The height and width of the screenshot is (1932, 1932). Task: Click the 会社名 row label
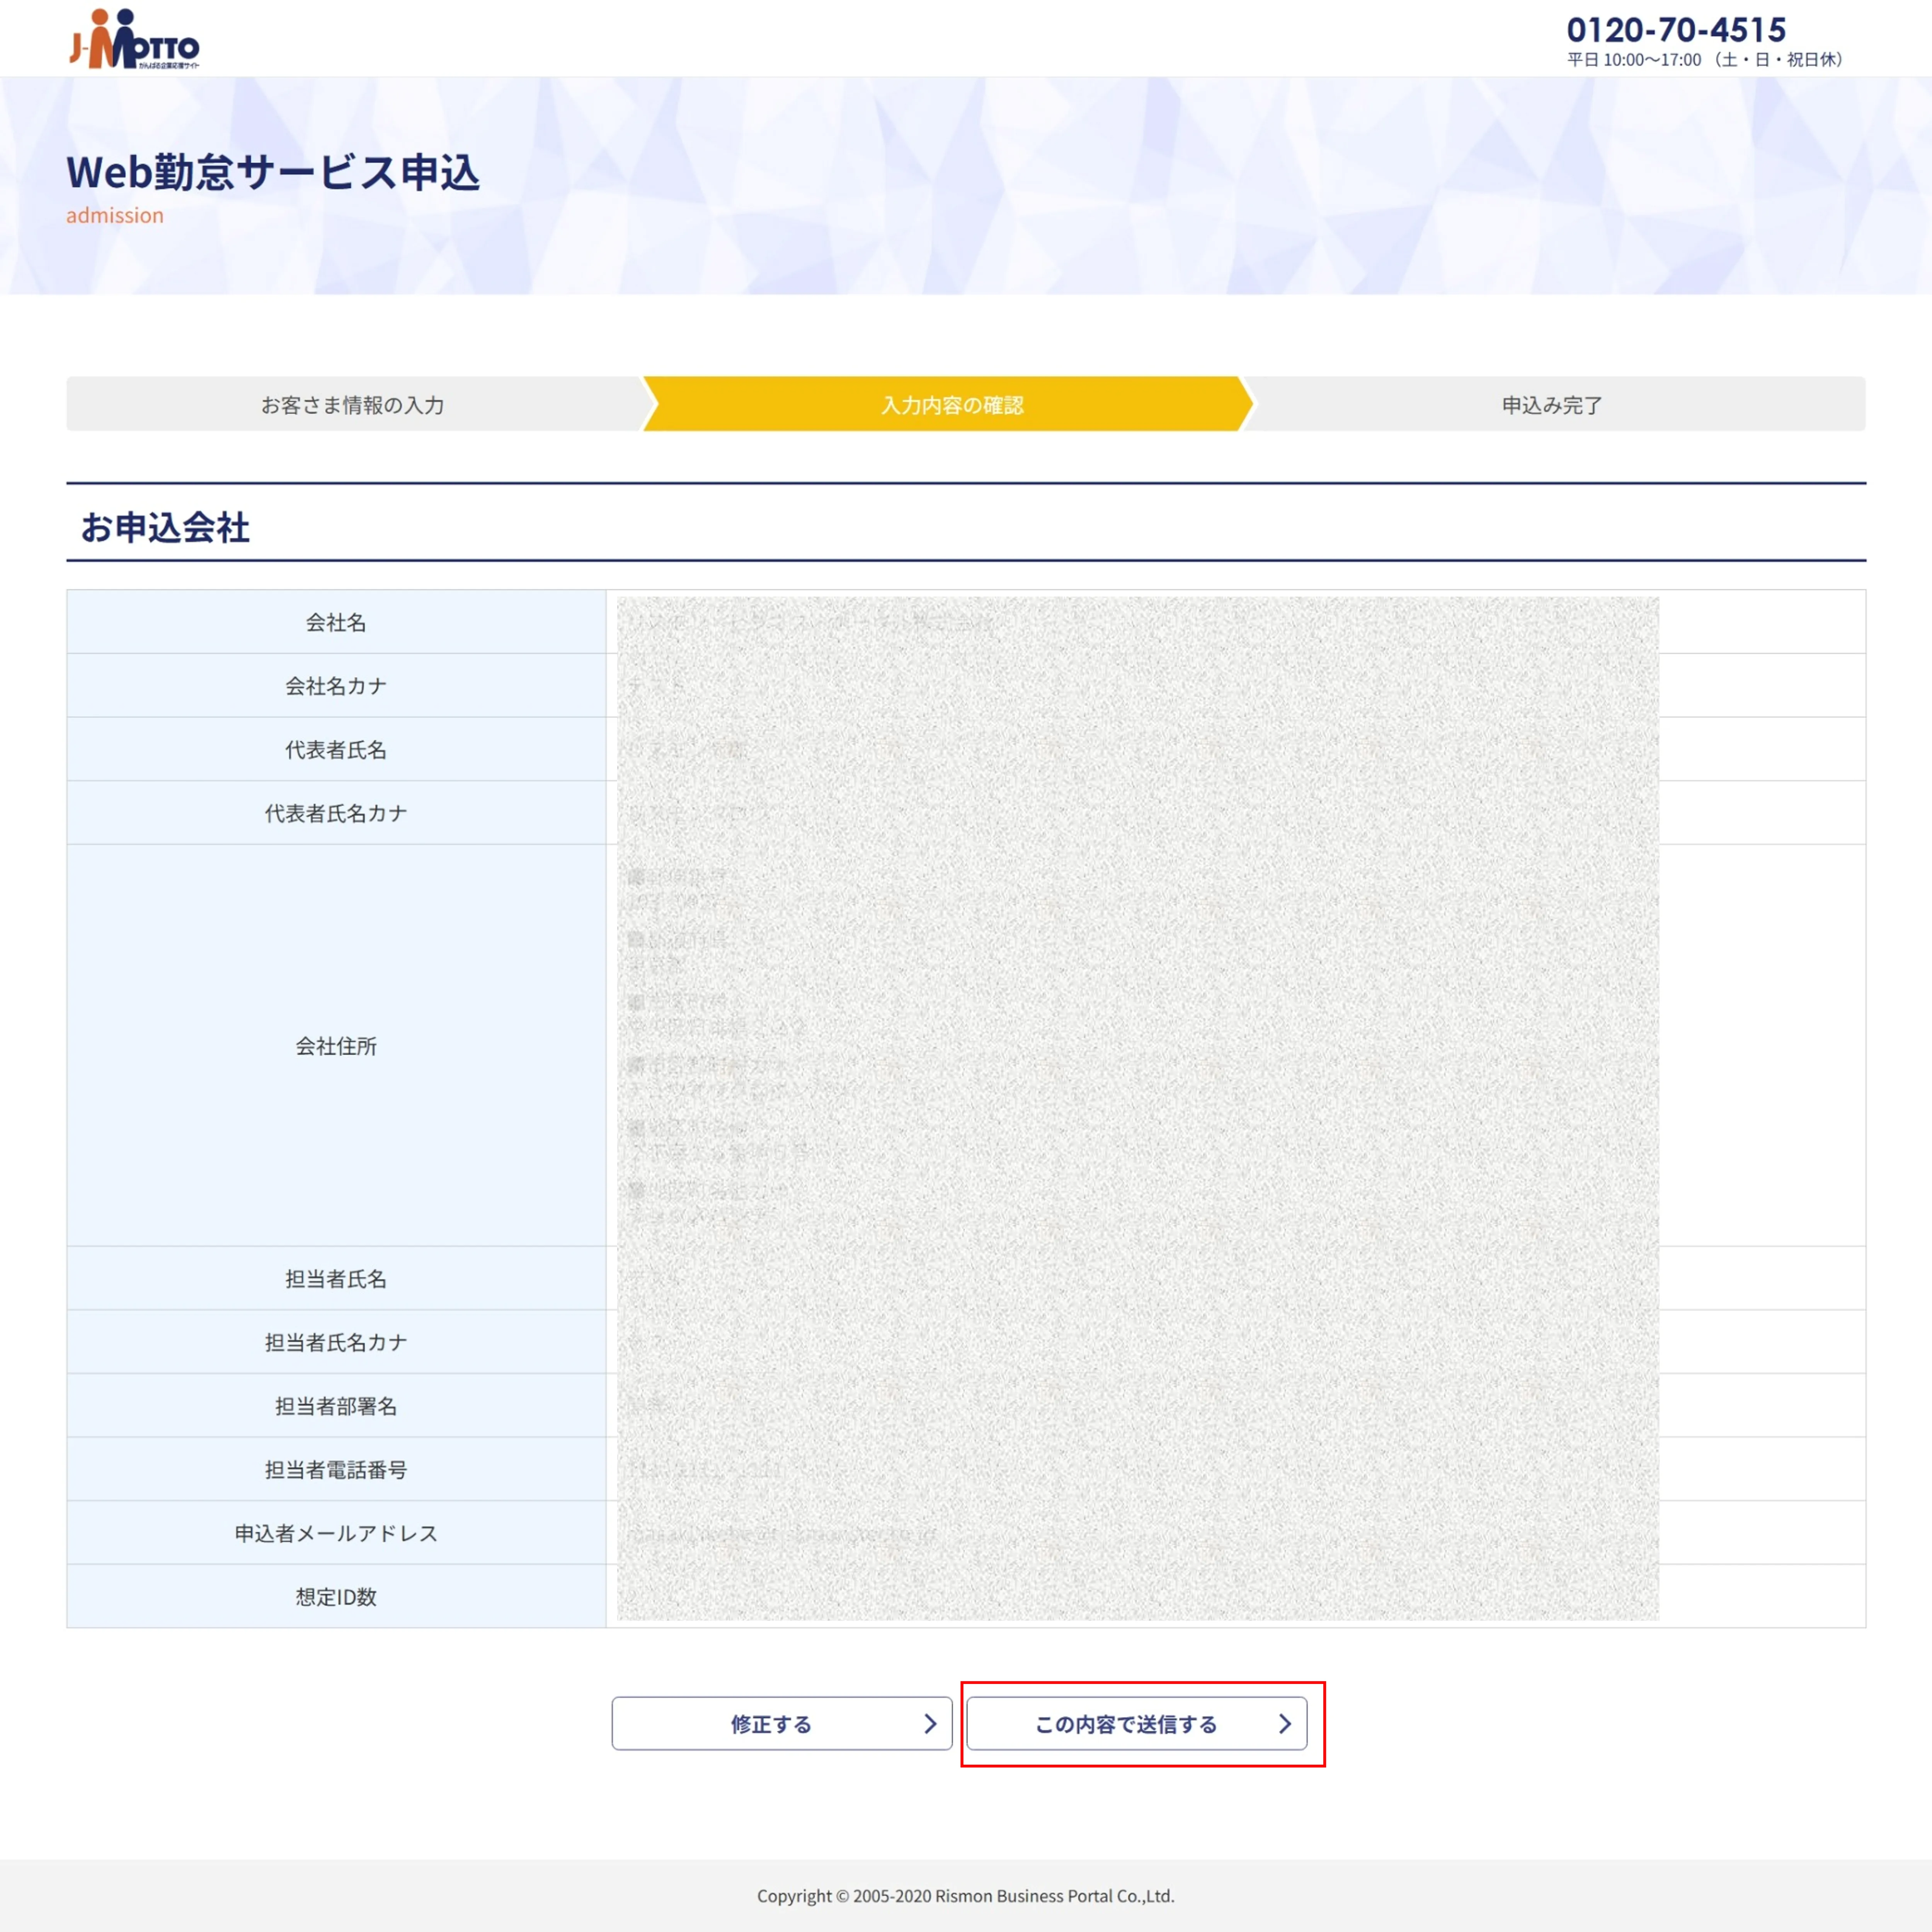click(x=336, y=622)
